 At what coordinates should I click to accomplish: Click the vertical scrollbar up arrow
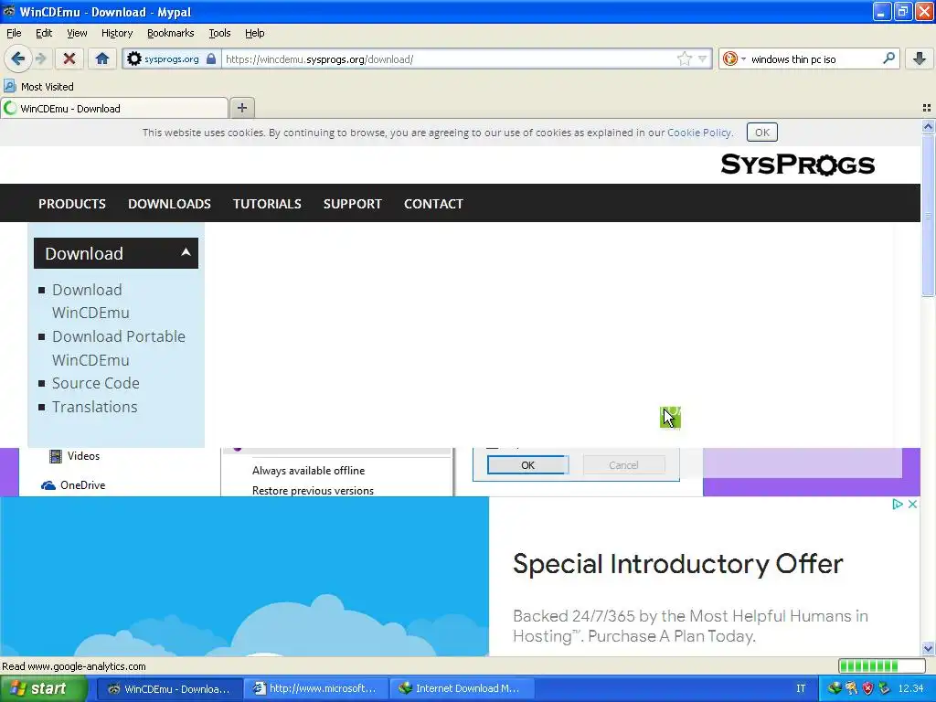click(x=928, y=126)
